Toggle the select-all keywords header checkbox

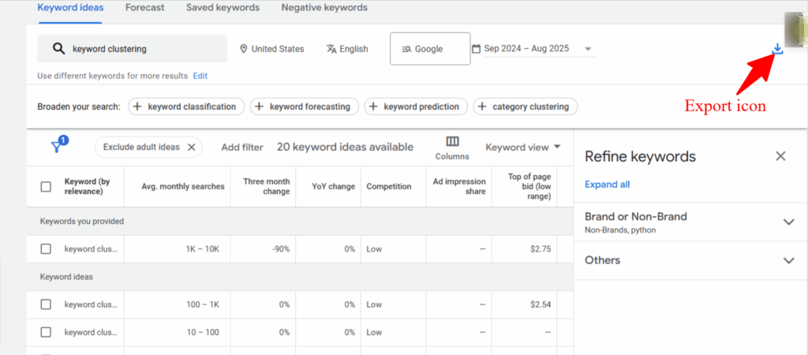[46, 187]
